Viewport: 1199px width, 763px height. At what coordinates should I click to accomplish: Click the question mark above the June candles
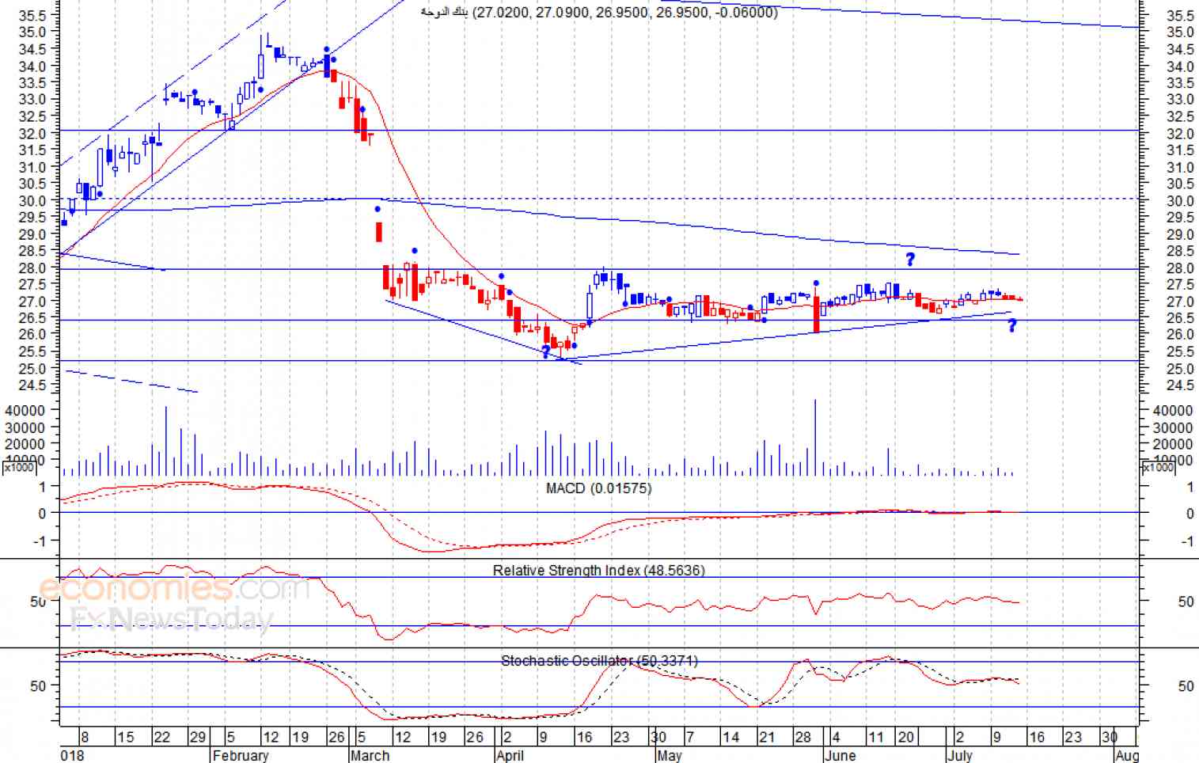[x=910, y=260]
